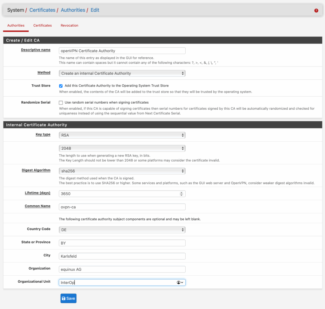Disable the Trust Store checkbox
325x309 pixels.
pyautogui.click(x=61, y=86)
